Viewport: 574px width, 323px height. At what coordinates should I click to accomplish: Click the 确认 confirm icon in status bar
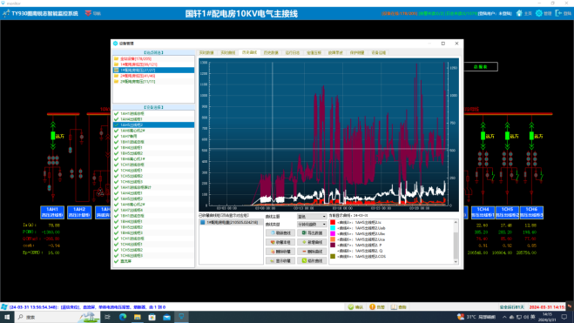pyautogui.click(x=351, y=307)
